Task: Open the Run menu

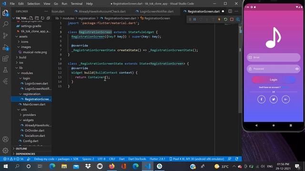Action: coord(64,4)
